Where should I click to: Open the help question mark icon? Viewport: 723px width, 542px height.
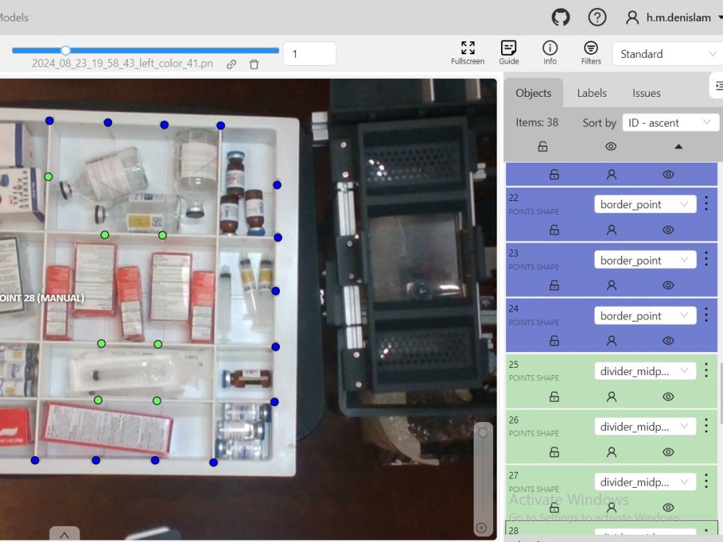597,17
